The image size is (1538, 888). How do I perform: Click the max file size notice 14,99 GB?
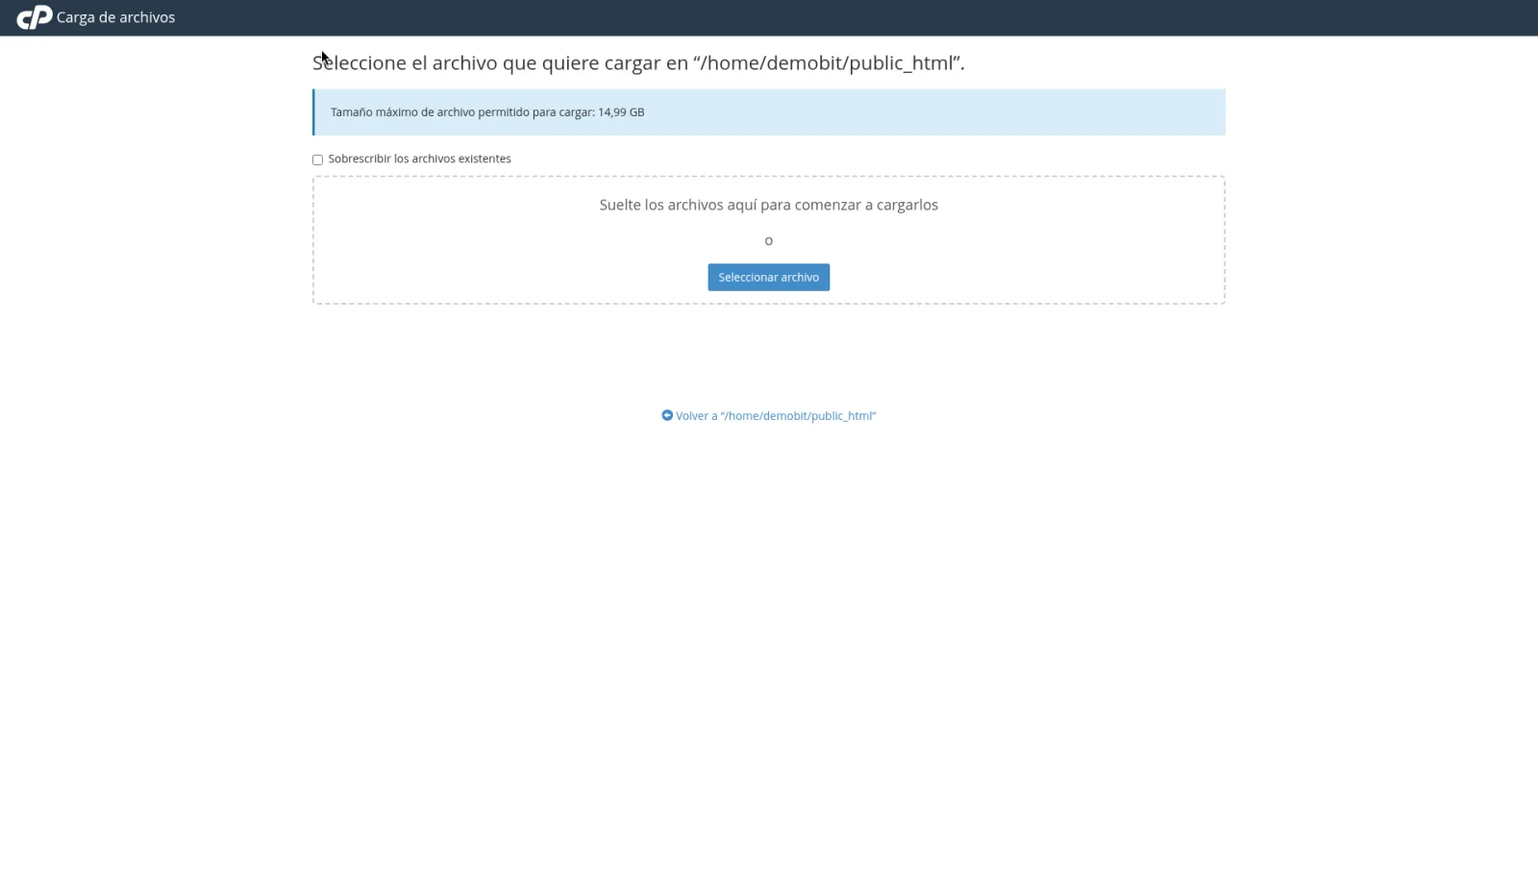[x=768, y=112]
